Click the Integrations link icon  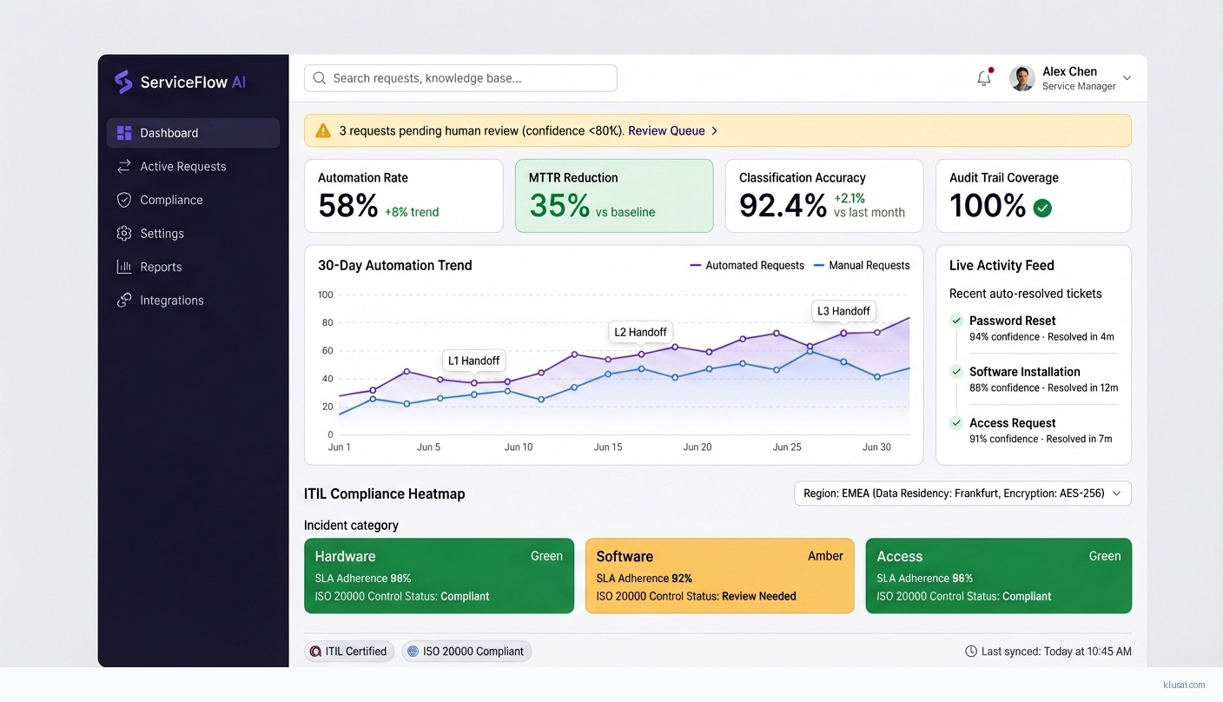tap(124, 301)
